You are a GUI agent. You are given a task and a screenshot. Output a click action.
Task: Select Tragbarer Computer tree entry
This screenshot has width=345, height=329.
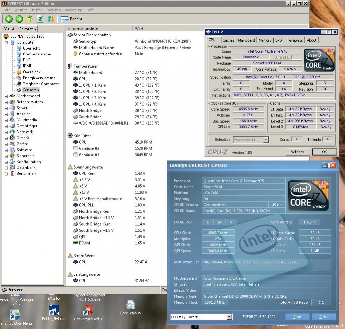pos(41,84)
